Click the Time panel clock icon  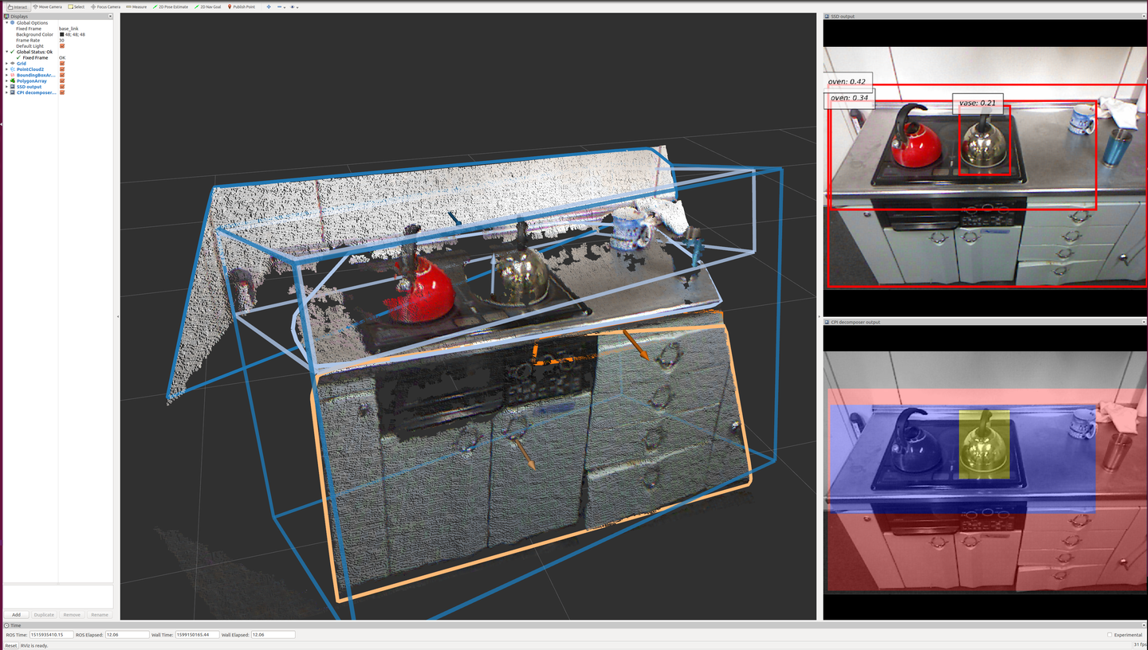coord(7,625)
